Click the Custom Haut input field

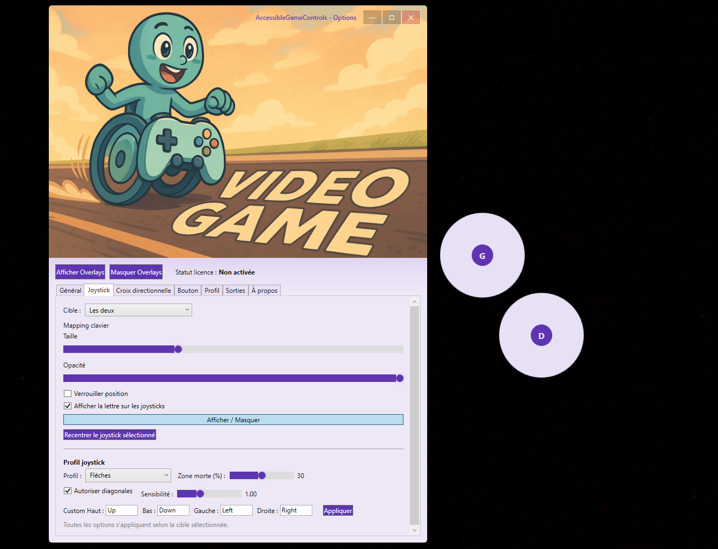tap(122, 510)
